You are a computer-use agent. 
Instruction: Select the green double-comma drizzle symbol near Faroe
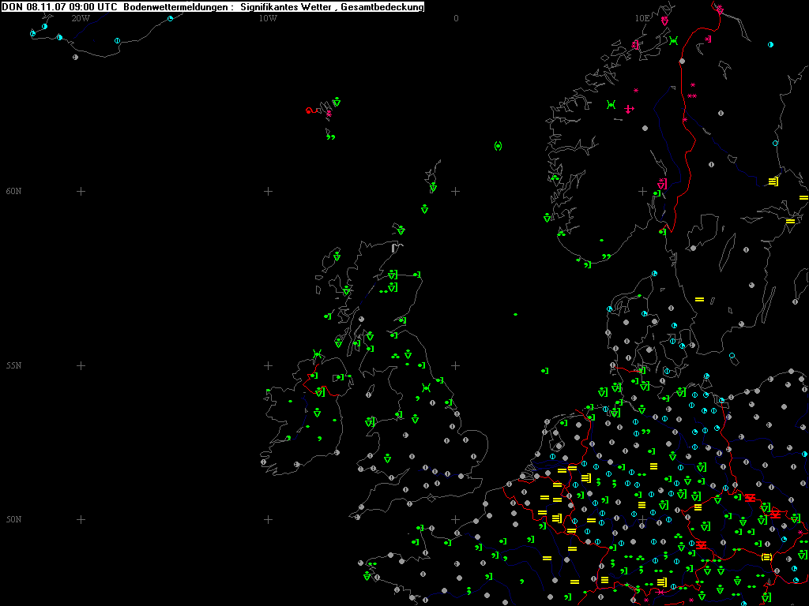(330, 137)
